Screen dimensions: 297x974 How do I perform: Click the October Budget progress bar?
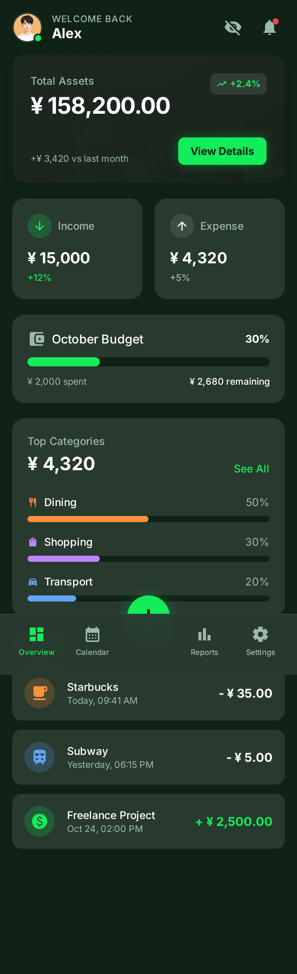[148, 362]
